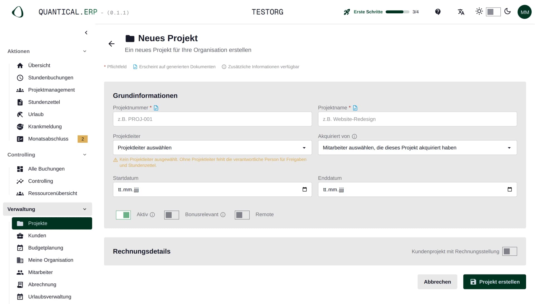Viewport: 535px width, 304px height.
Task: Toggle the light/dark theme switch
Action: [493, 12]
